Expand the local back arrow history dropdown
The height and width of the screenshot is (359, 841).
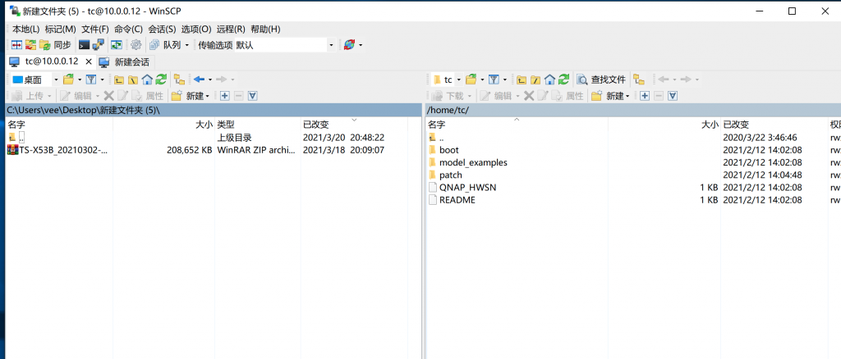pos(210,80)
